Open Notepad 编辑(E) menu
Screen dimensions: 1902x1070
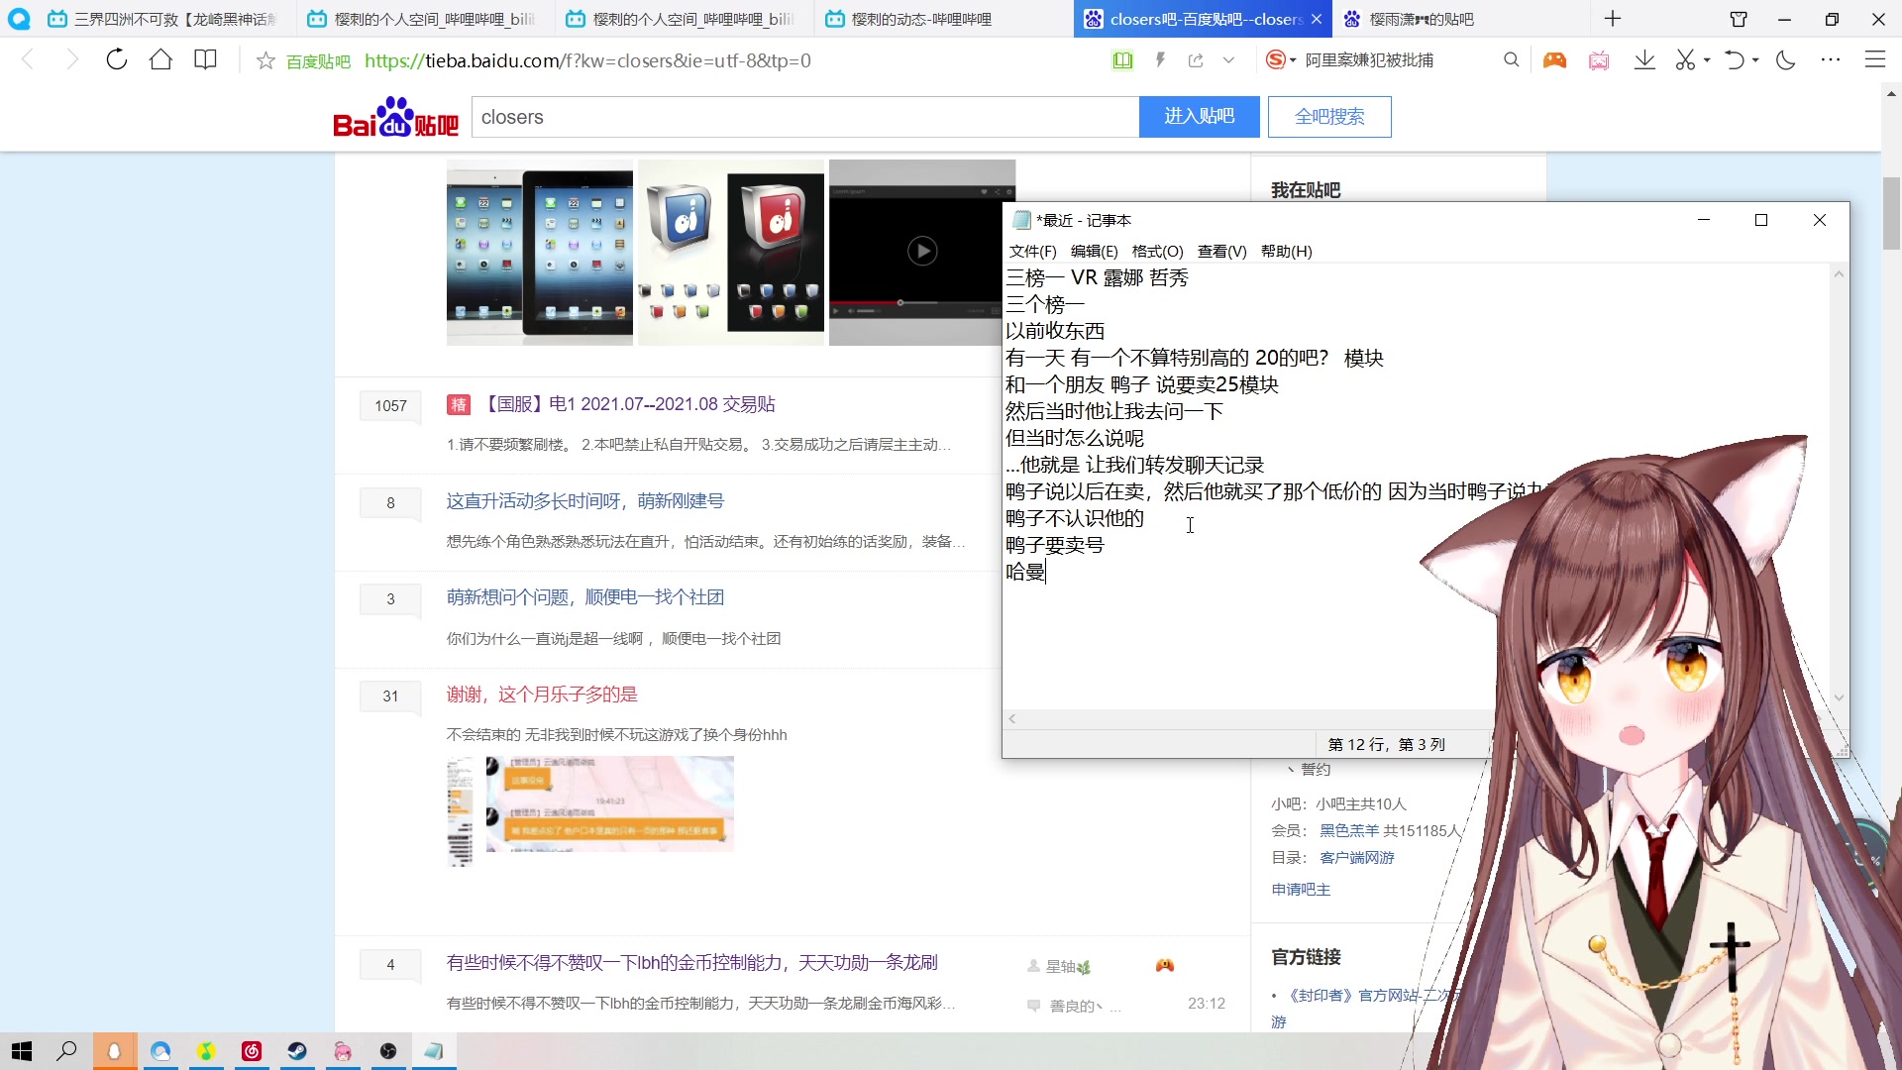pyautogui.click(x=1094, y=251)
